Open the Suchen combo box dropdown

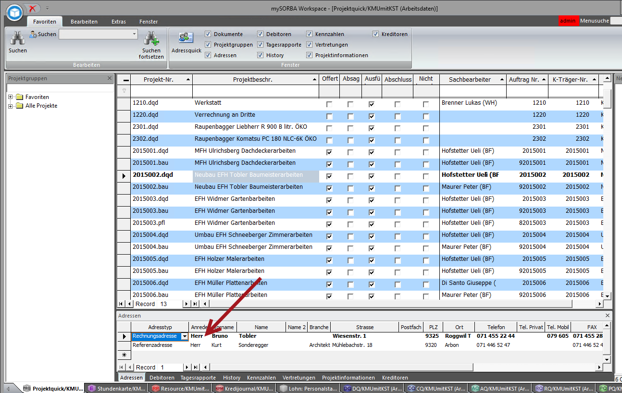(134, 34)
